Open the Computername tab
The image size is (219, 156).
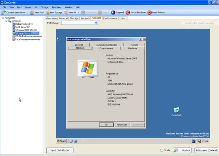[106, 48]
